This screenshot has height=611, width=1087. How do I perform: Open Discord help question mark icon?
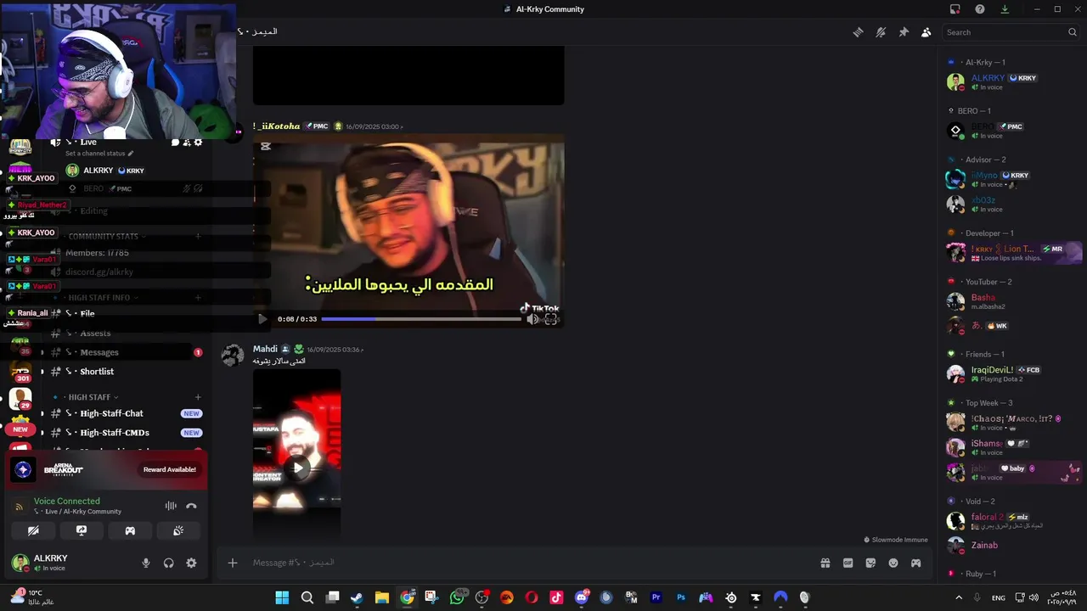pos(980,9)
